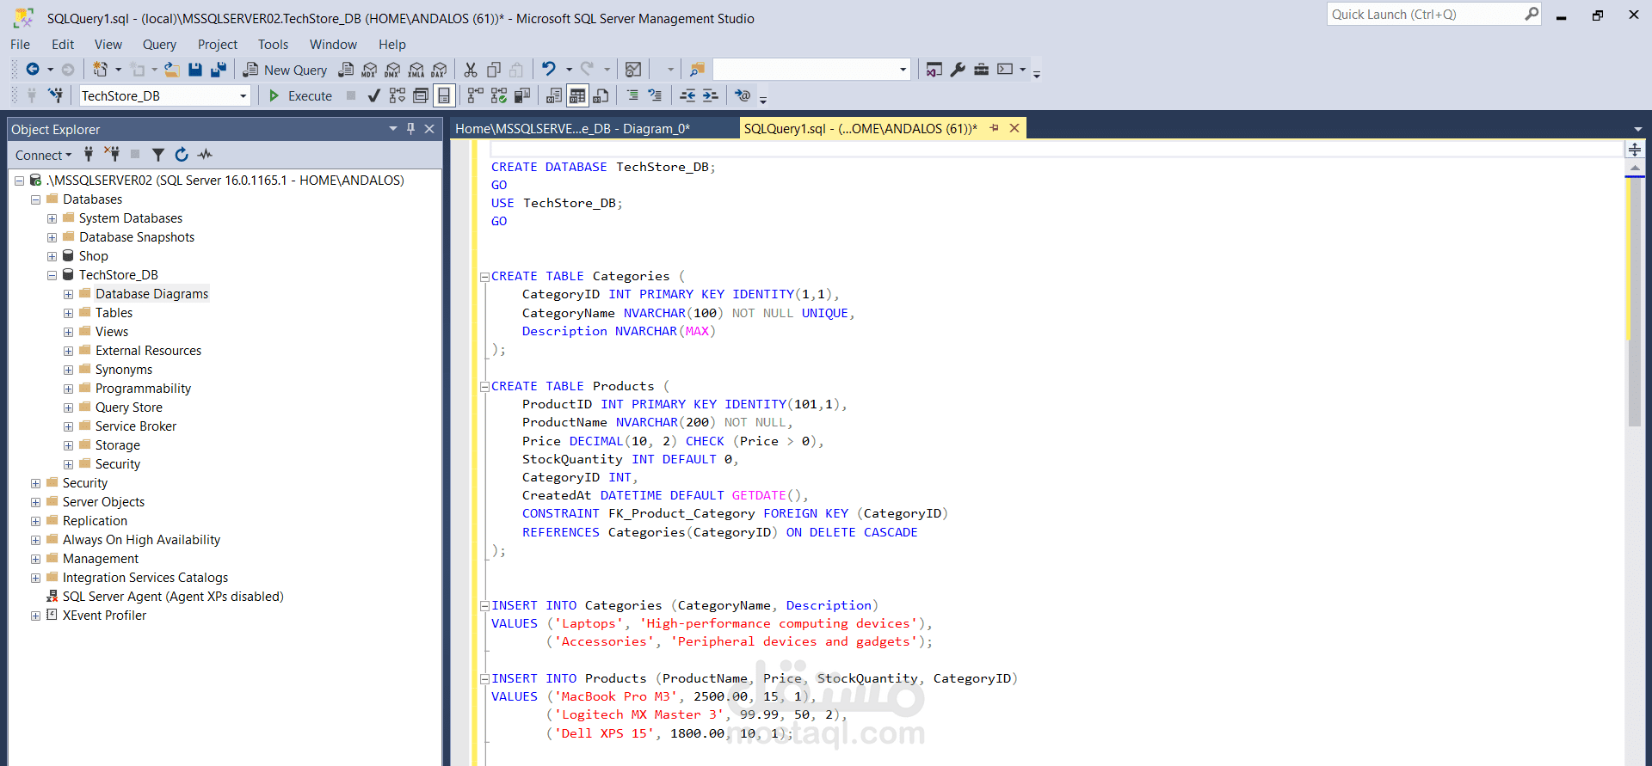Parse the query with checkmark icon
Viewport: 1652px width, 766px height.
pos(373,95)
